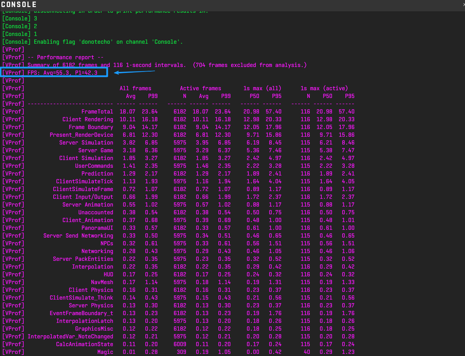Select the 'Server Simulation' row label
This screenshot has width=465, height=356.
coord(86,143)
